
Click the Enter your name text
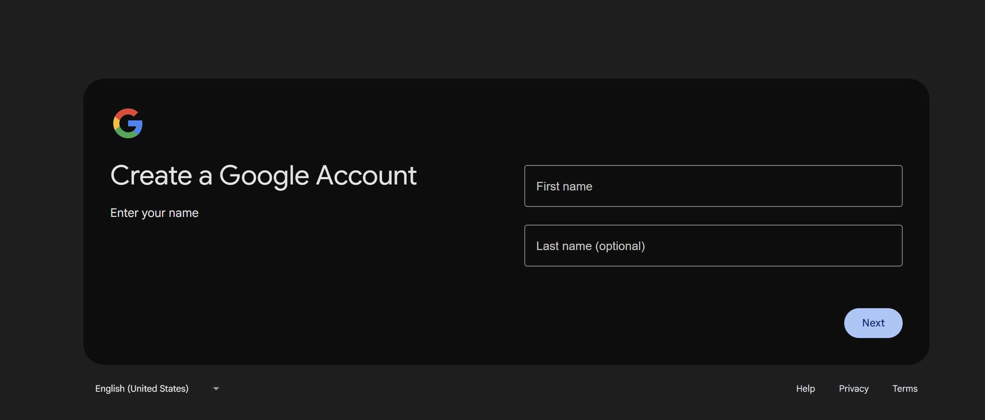(154, 213)
